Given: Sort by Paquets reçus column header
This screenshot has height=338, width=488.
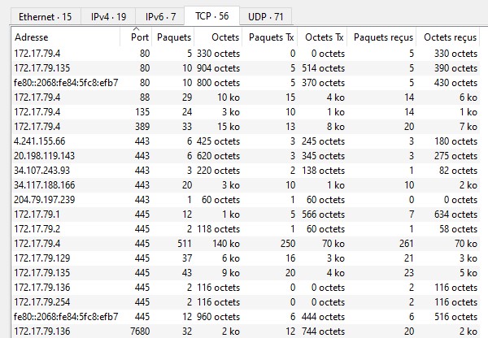Looking at the screenshot, I should point(384,37).
